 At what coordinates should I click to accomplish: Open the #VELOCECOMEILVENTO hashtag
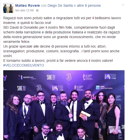(24, 65)
